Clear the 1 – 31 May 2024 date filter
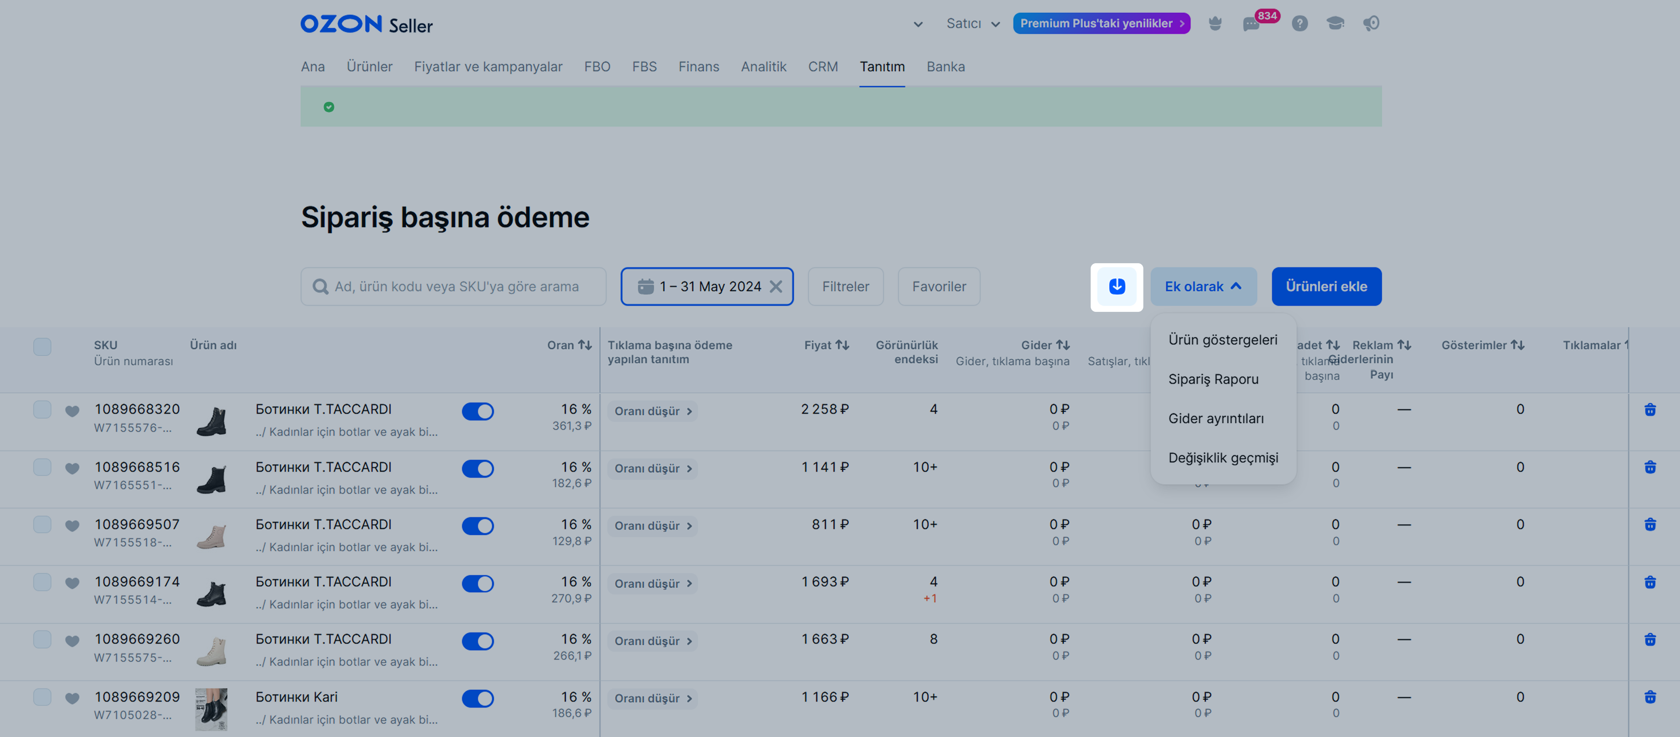The width and height of the screenshot is (1680, 737). (775, 287)
